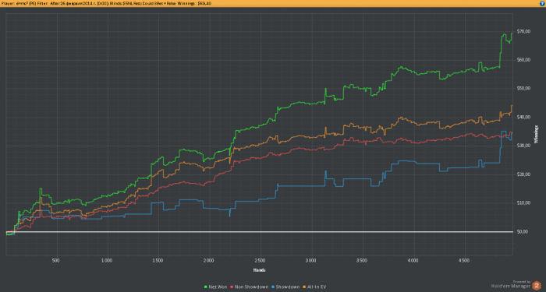Click the 4500 hands axis label

tap(463, 260)
